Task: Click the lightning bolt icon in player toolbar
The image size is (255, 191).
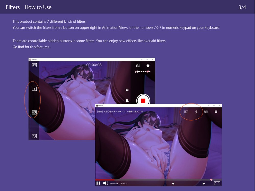Action: coord(196,112)
